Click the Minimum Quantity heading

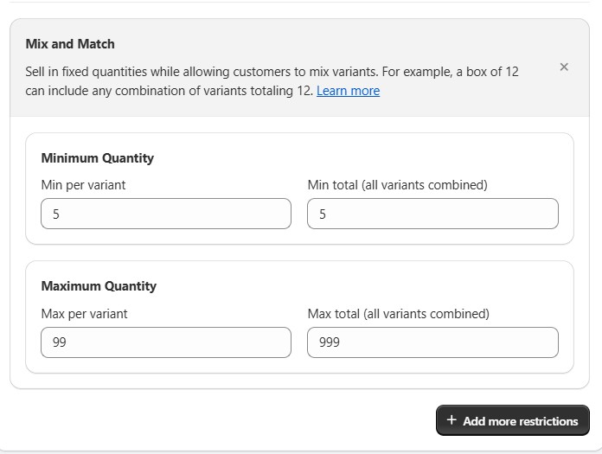tap(97, 158)
